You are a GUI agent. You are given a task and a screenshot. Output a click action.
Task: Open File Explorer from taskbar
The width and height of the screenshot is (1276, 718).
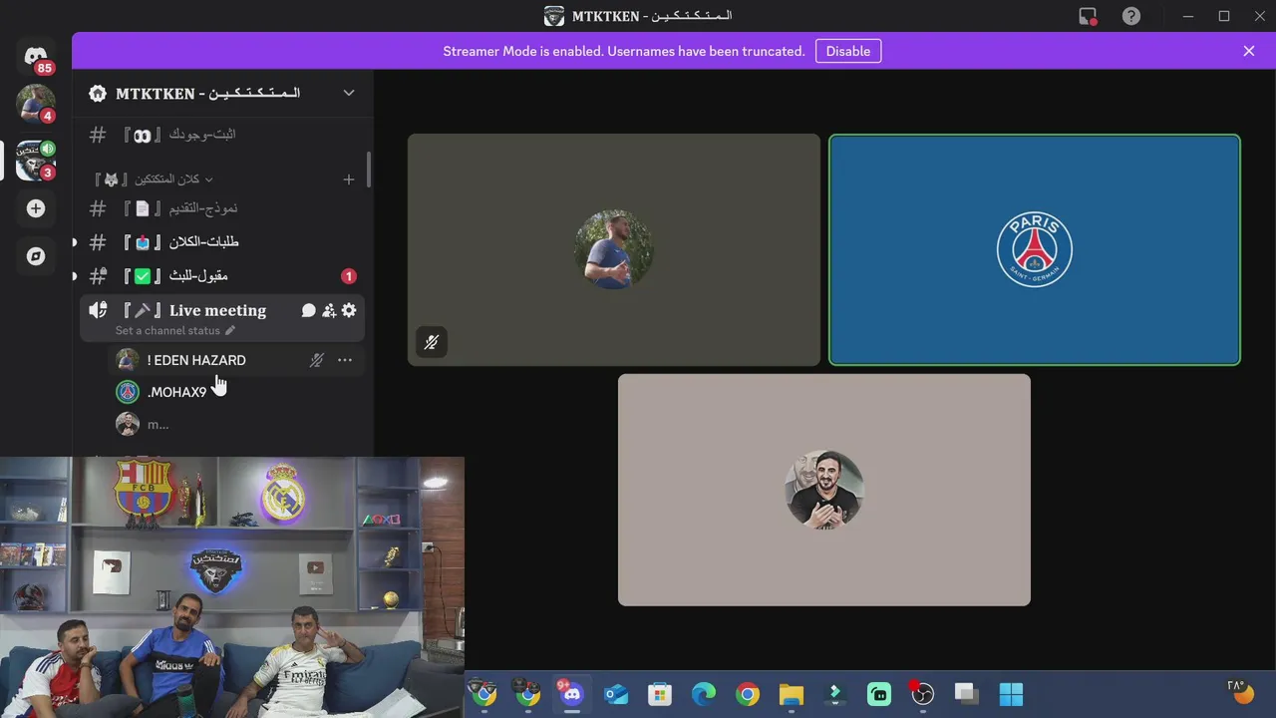(x=792, y=694)
